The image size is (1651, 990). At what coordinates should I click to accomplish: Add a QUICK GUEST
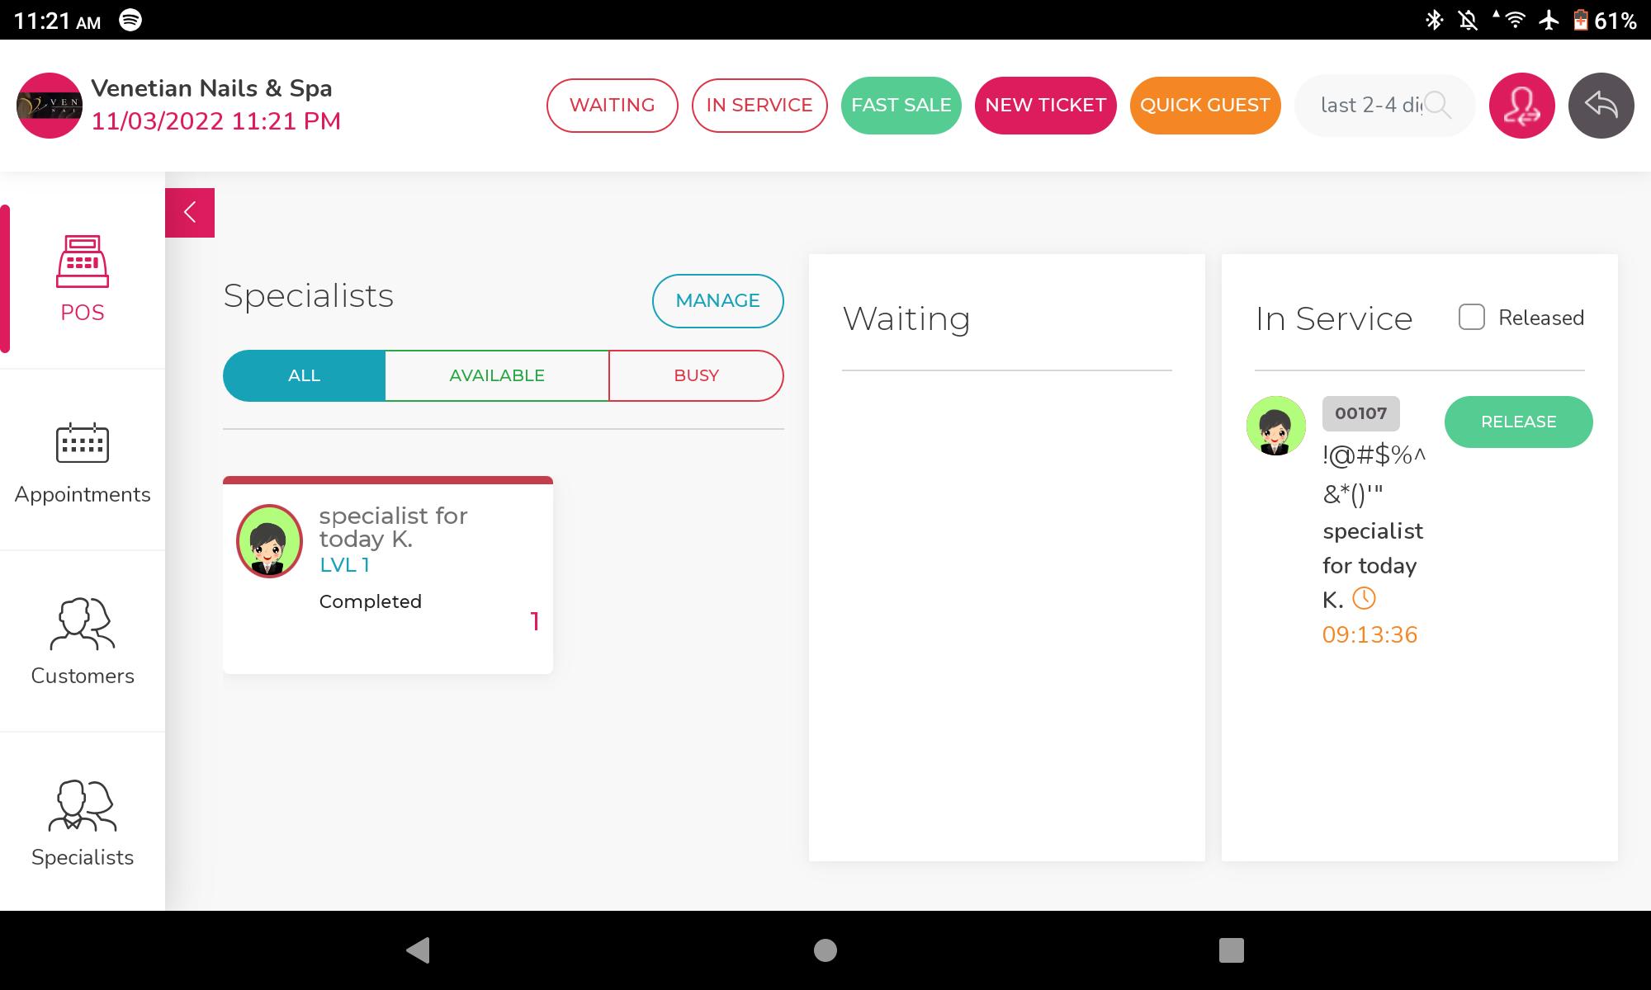tap(1205, 106)
